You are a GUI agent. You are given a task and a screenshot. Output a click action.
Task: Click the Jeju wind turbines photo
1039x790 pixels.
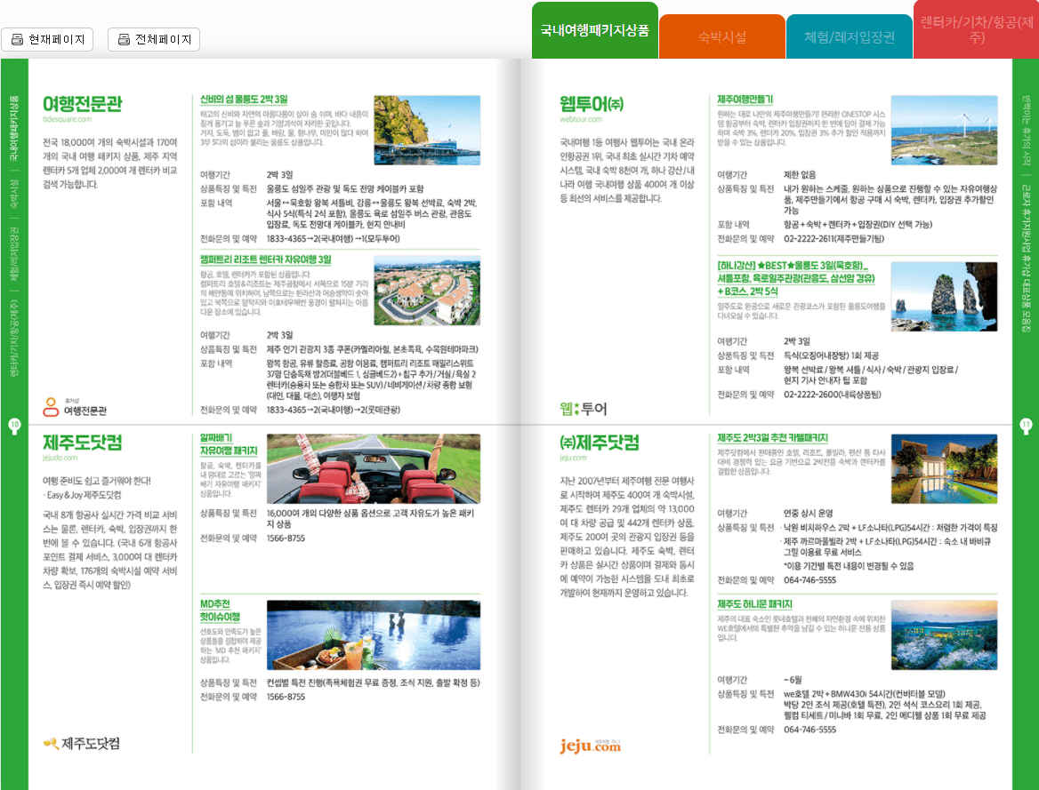[x=944, y=130]
